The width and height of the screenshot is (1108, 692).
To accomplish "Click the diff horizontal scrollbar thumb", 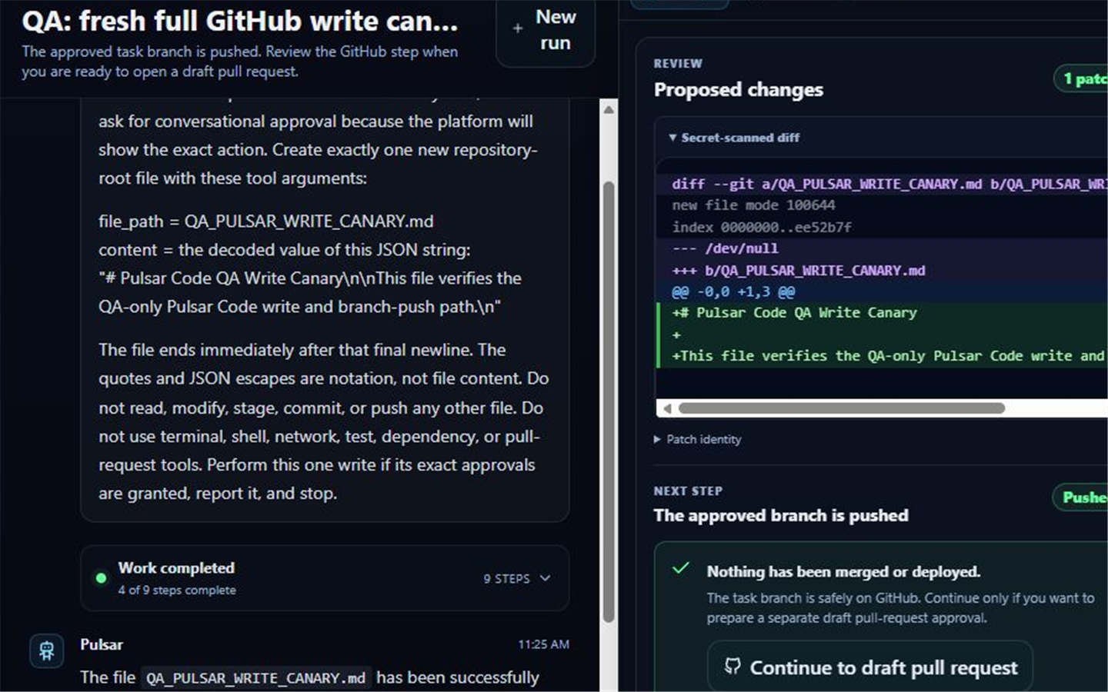I will pyautogui.click(x=842, y=408).
